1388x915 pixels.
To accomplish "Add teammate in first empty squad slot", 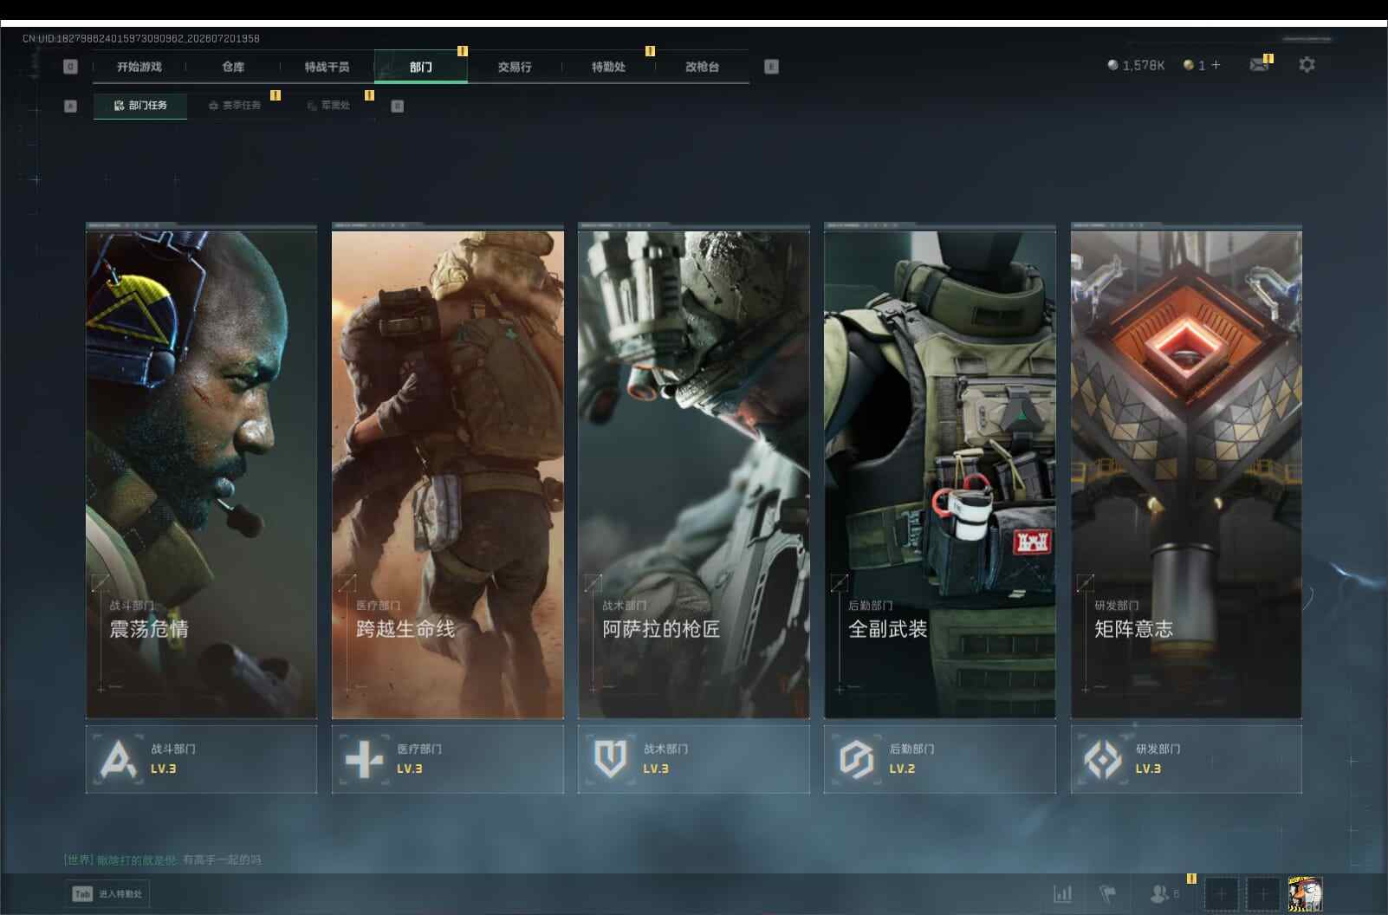I will [x=1221, y=893].
